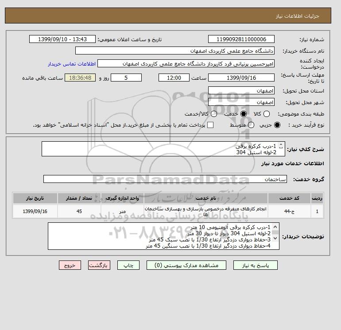Click table date cell 1399/09/16
The width and height of the screenshot is (341, 330).
coord(35,211)
